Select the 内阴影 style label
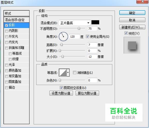The height and width of the screenshot is (128, 149). (13, 31)
